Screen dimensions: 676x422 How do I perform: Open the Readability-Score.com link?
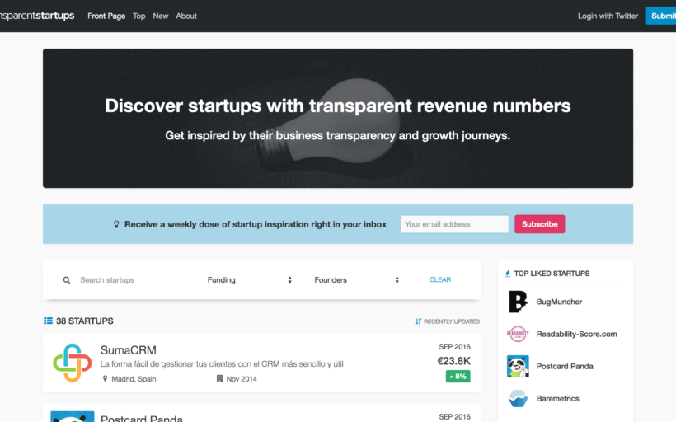coord(576,334)
